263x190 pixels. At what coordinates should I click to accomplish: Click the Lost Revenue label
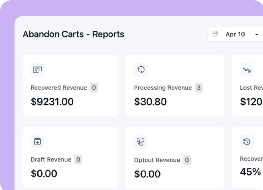pyautogui.click(x=251, y=88)
